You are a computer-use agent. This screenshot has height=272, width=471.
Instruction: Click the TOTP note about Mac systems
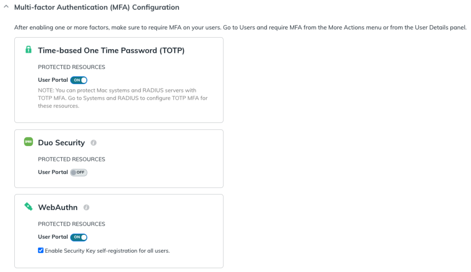tap(117, 98)
